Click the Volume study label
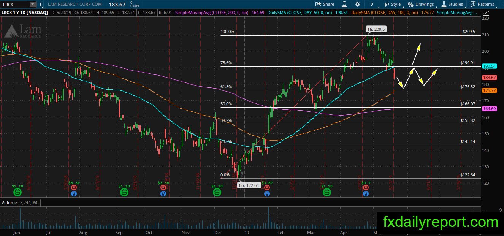 coord(9,203)
